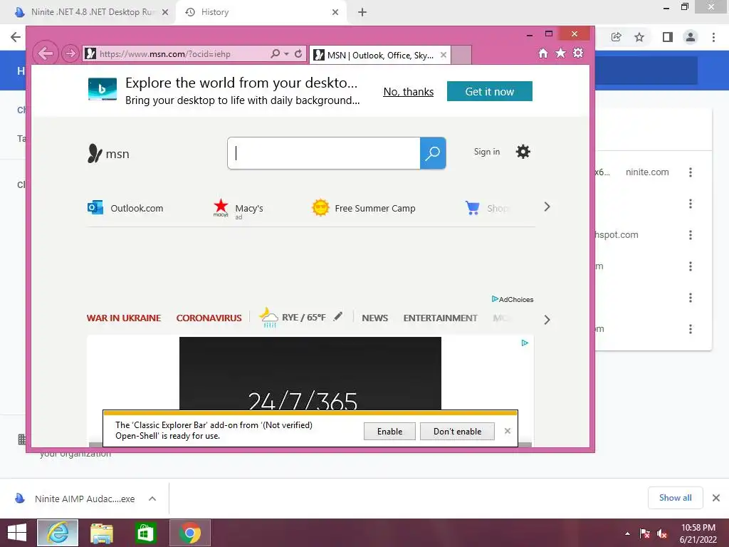Close the MSN tab in Internet Explorer
Screen dimensions: 729x547
click(444, 55)
